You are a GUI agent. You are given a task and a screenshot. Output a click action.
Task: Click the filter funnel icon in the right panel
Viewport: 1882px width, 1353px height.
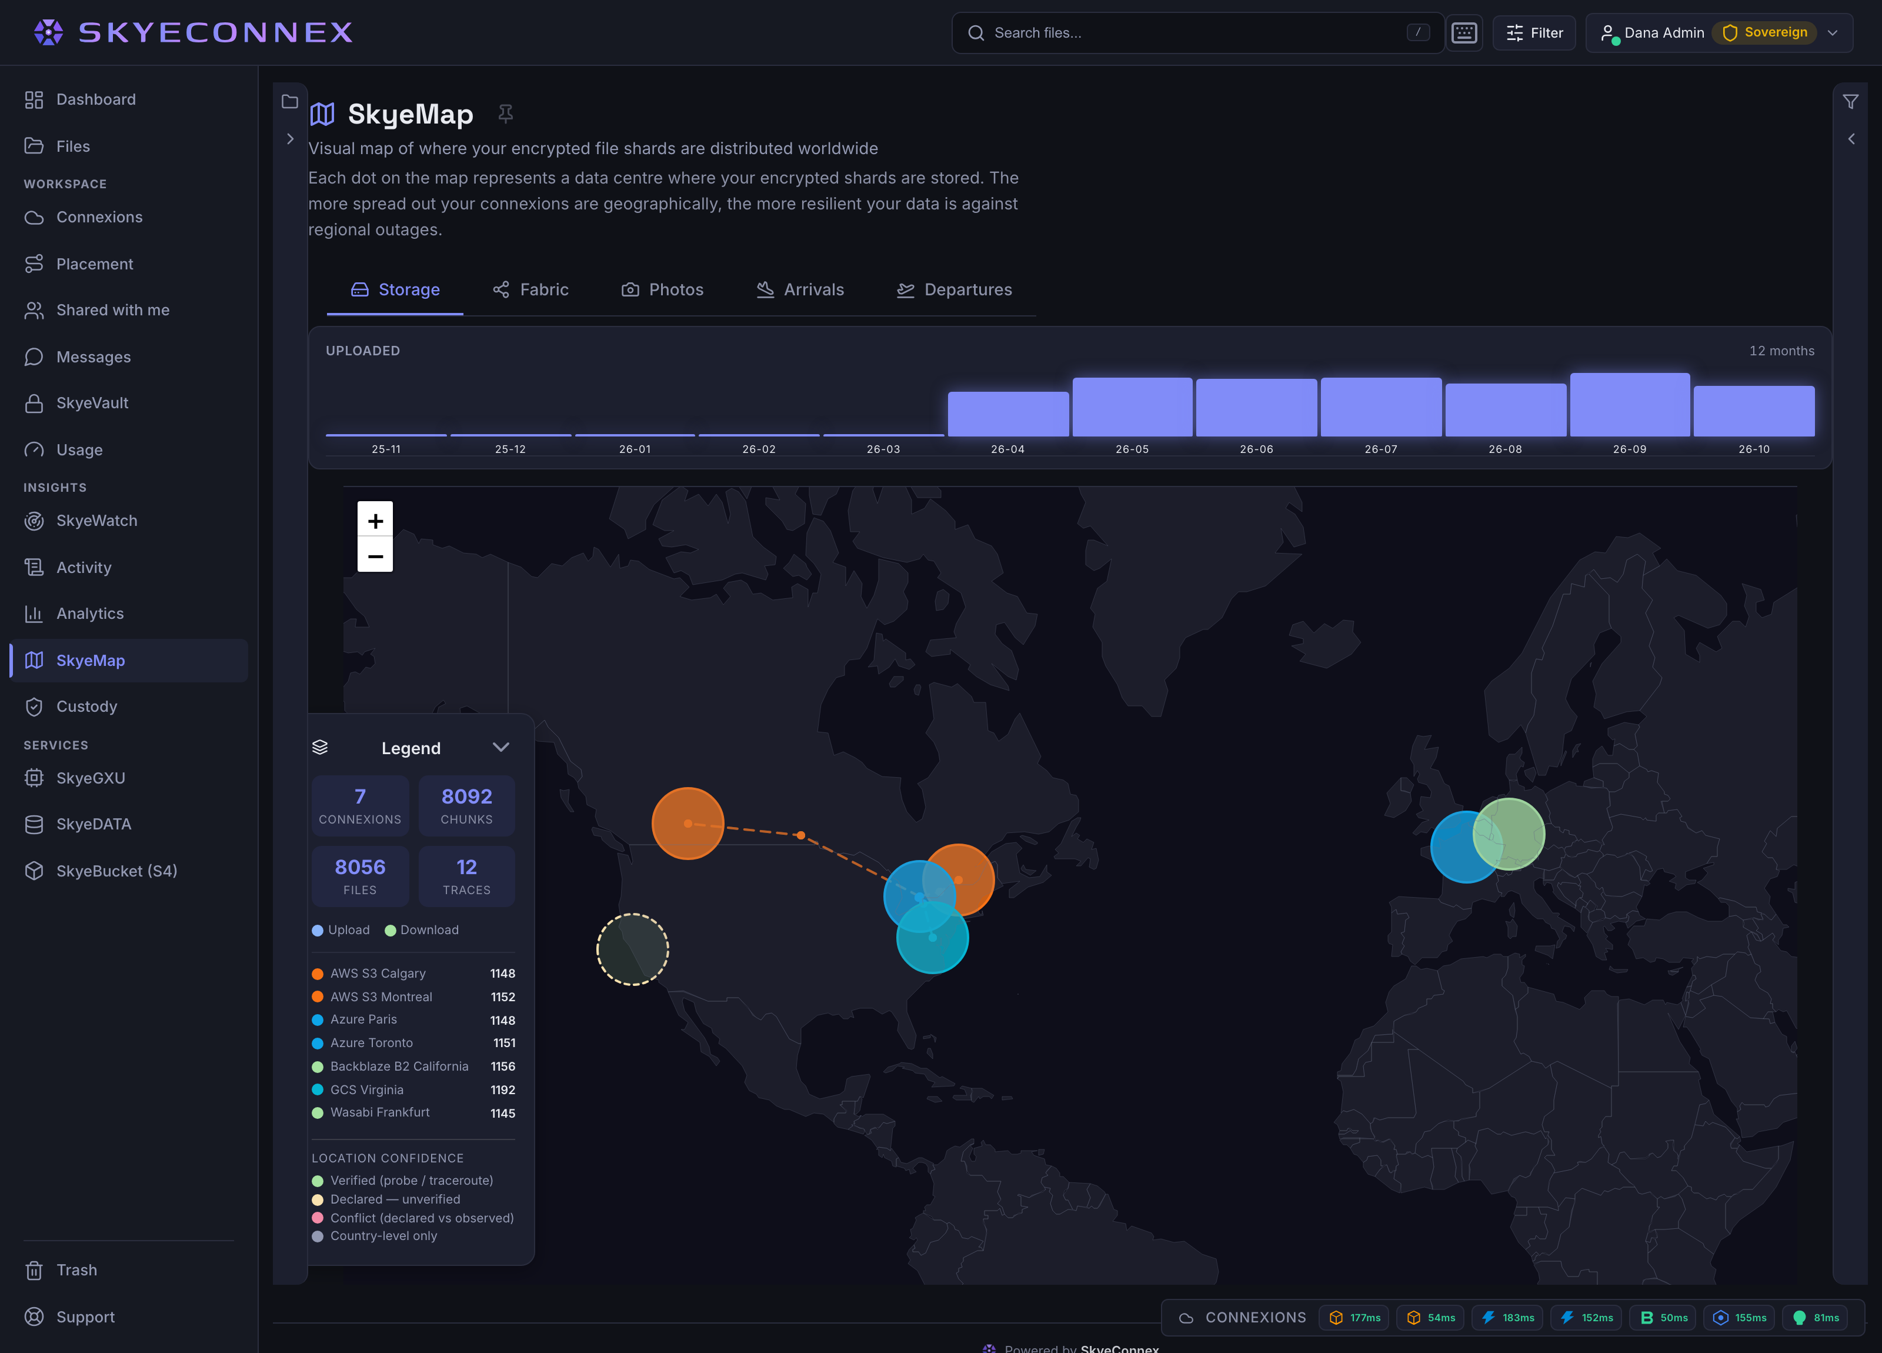[x=1850, y=101]
